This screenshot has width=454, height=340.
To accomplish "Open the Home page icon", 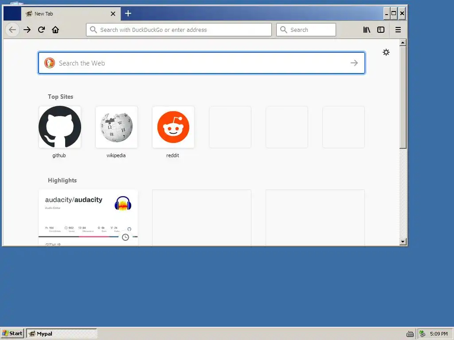I will point(55,30).
